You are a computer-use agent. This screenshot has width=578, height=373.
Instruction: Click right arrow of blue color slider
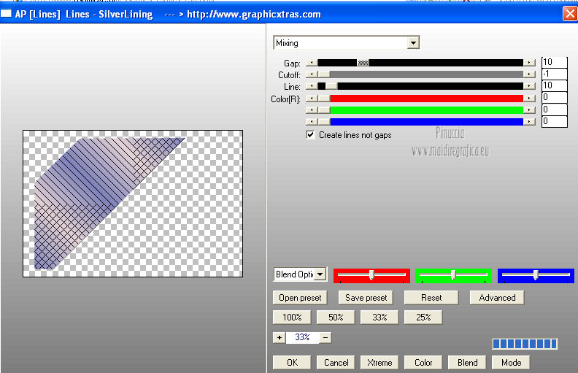(x=529, y=122)
